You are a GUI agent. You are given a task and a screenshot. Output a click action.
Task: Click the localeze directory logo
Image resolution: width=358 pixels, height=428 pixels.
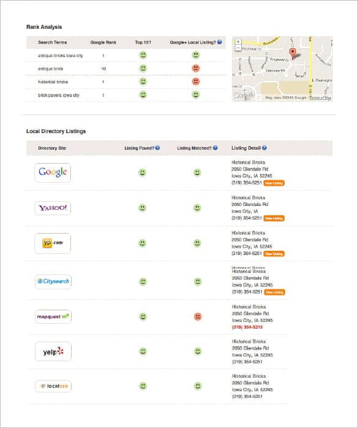tap(53, 386)
